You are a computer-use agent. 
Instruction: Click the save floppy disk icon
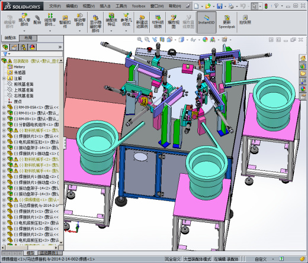tap(220, 6)
